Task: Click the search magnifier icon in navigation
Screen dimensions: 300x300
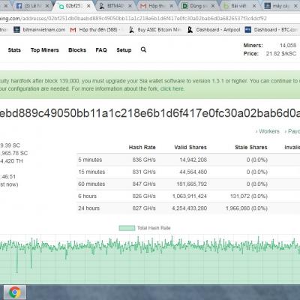Action: click(143, 49)
